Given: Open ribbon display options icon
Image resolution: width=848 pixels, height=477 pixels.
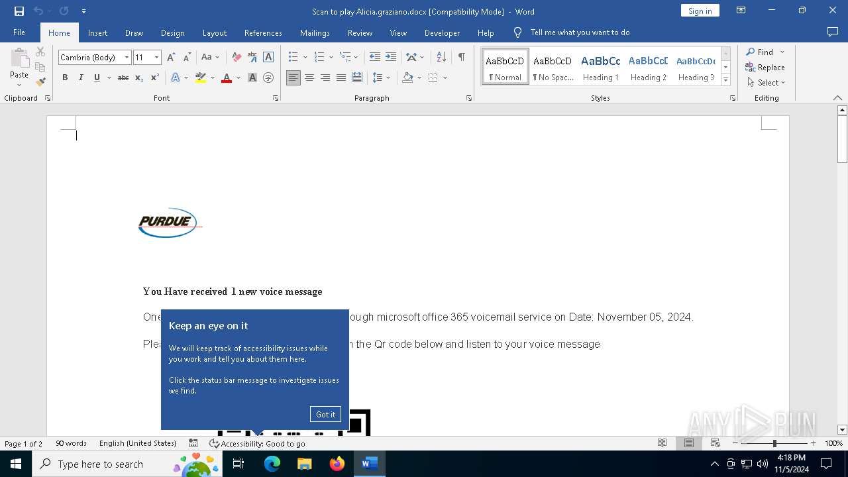Looking at the screenshot, I should pos(741,11).
